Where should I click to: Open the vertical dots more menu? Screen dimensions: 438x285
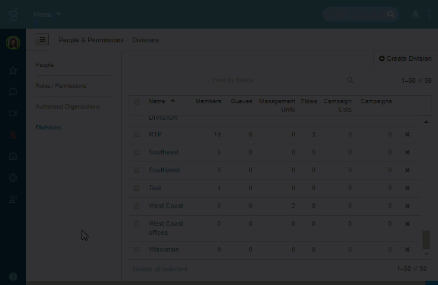pos(430,14)
